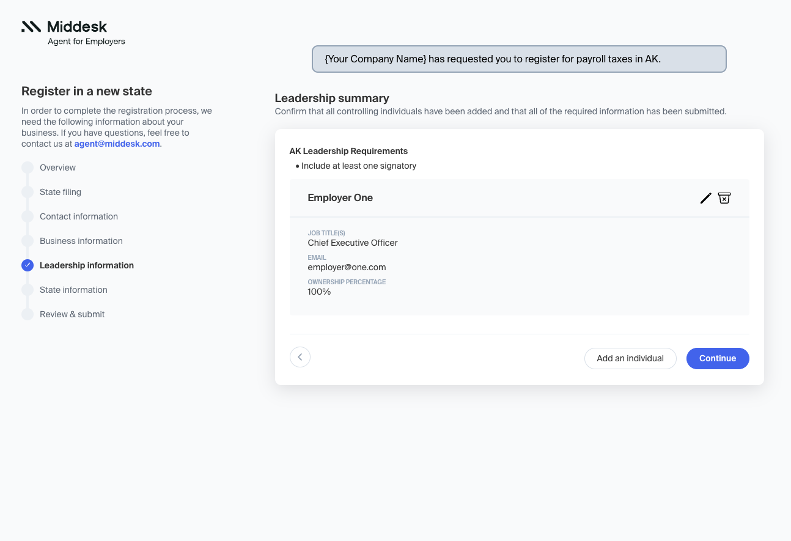
Task: Open the State filing step label
Action: tap(61, 192)
